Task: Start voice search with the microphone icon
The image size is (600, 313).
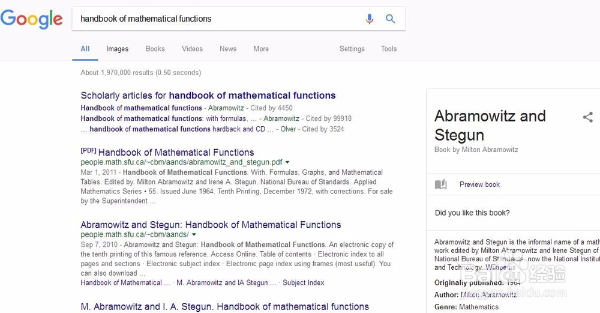Action: coord(369,19)
